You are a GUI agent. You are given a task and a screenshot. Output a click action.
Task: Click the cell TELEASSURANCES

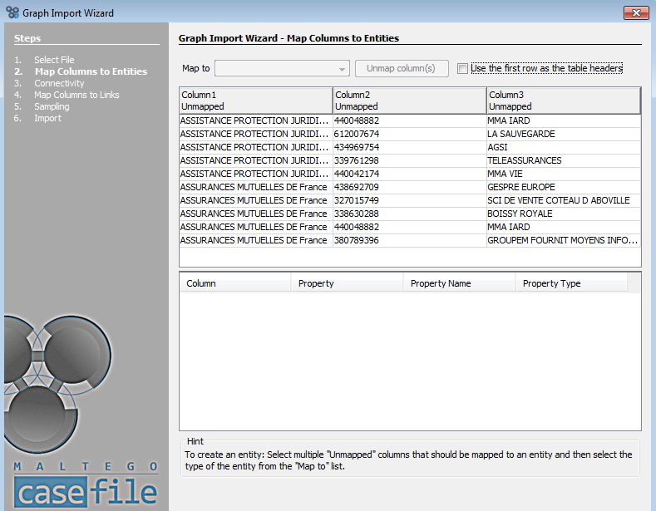564,160
